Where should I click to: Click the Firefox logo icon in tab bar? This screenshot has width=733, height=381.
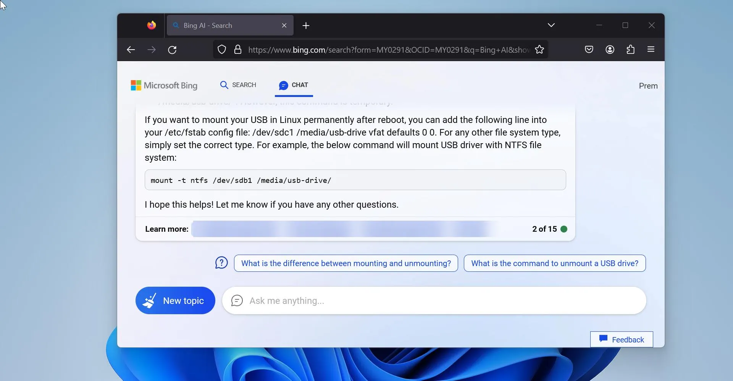pyautogui.click(x=152, y=25)
